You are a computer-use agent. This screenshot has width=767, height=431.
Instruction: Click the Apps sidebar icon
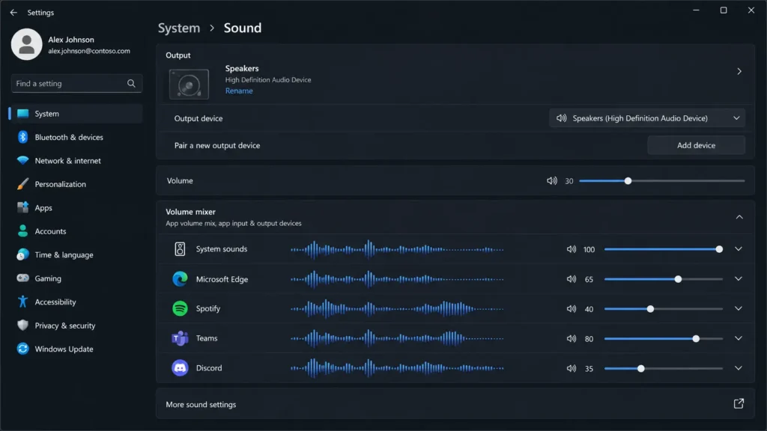coord(22,208)
